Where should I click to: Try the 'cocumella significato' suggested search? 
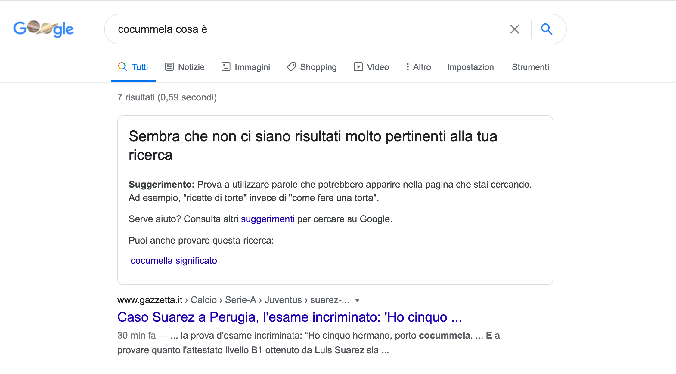click(174, 260)
